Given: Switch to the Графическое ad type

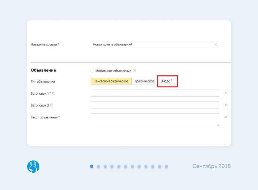Looking at the screenshot, I should click(144, 81).
